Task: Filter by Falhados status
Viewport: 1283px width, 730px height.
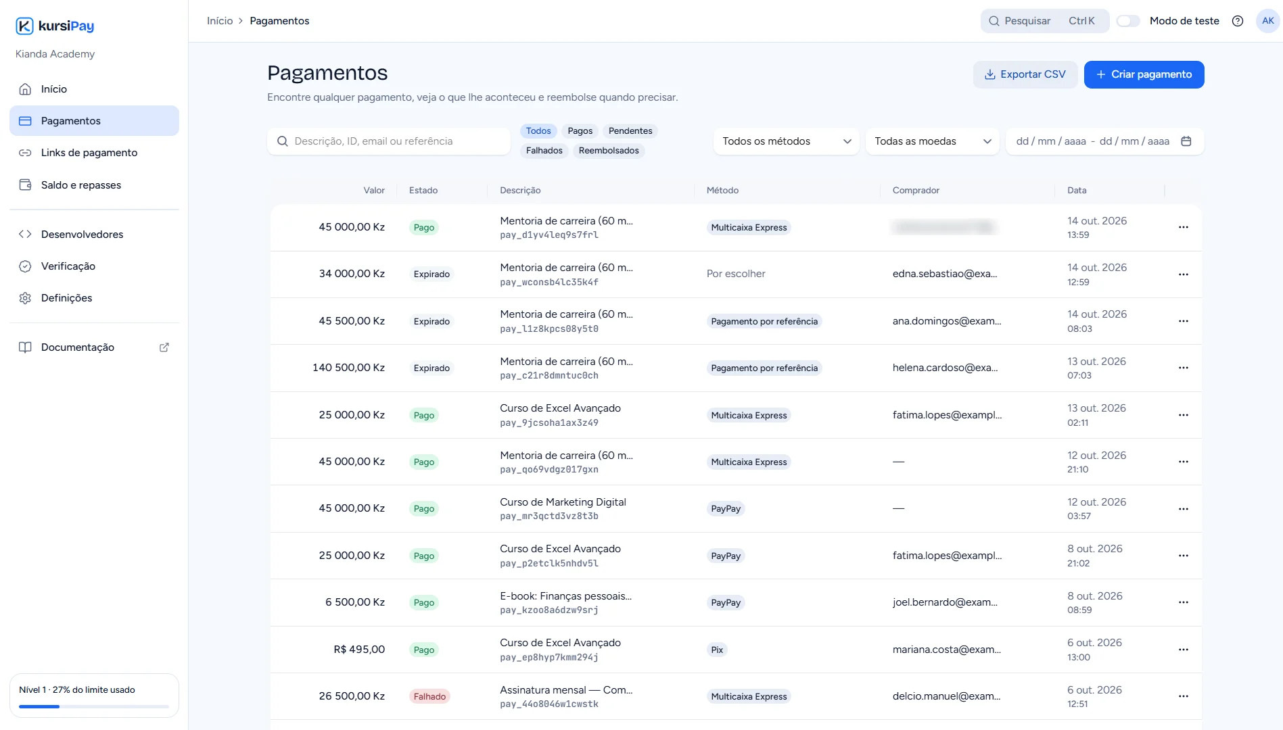Action: (x=544, y=151)
